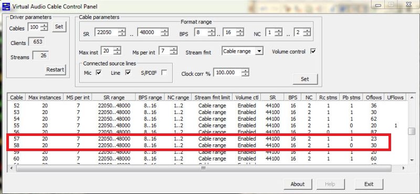Sort by the Oflows column header
The height and width of the screenshot is (194, 420).
click(x=374, y=97)
